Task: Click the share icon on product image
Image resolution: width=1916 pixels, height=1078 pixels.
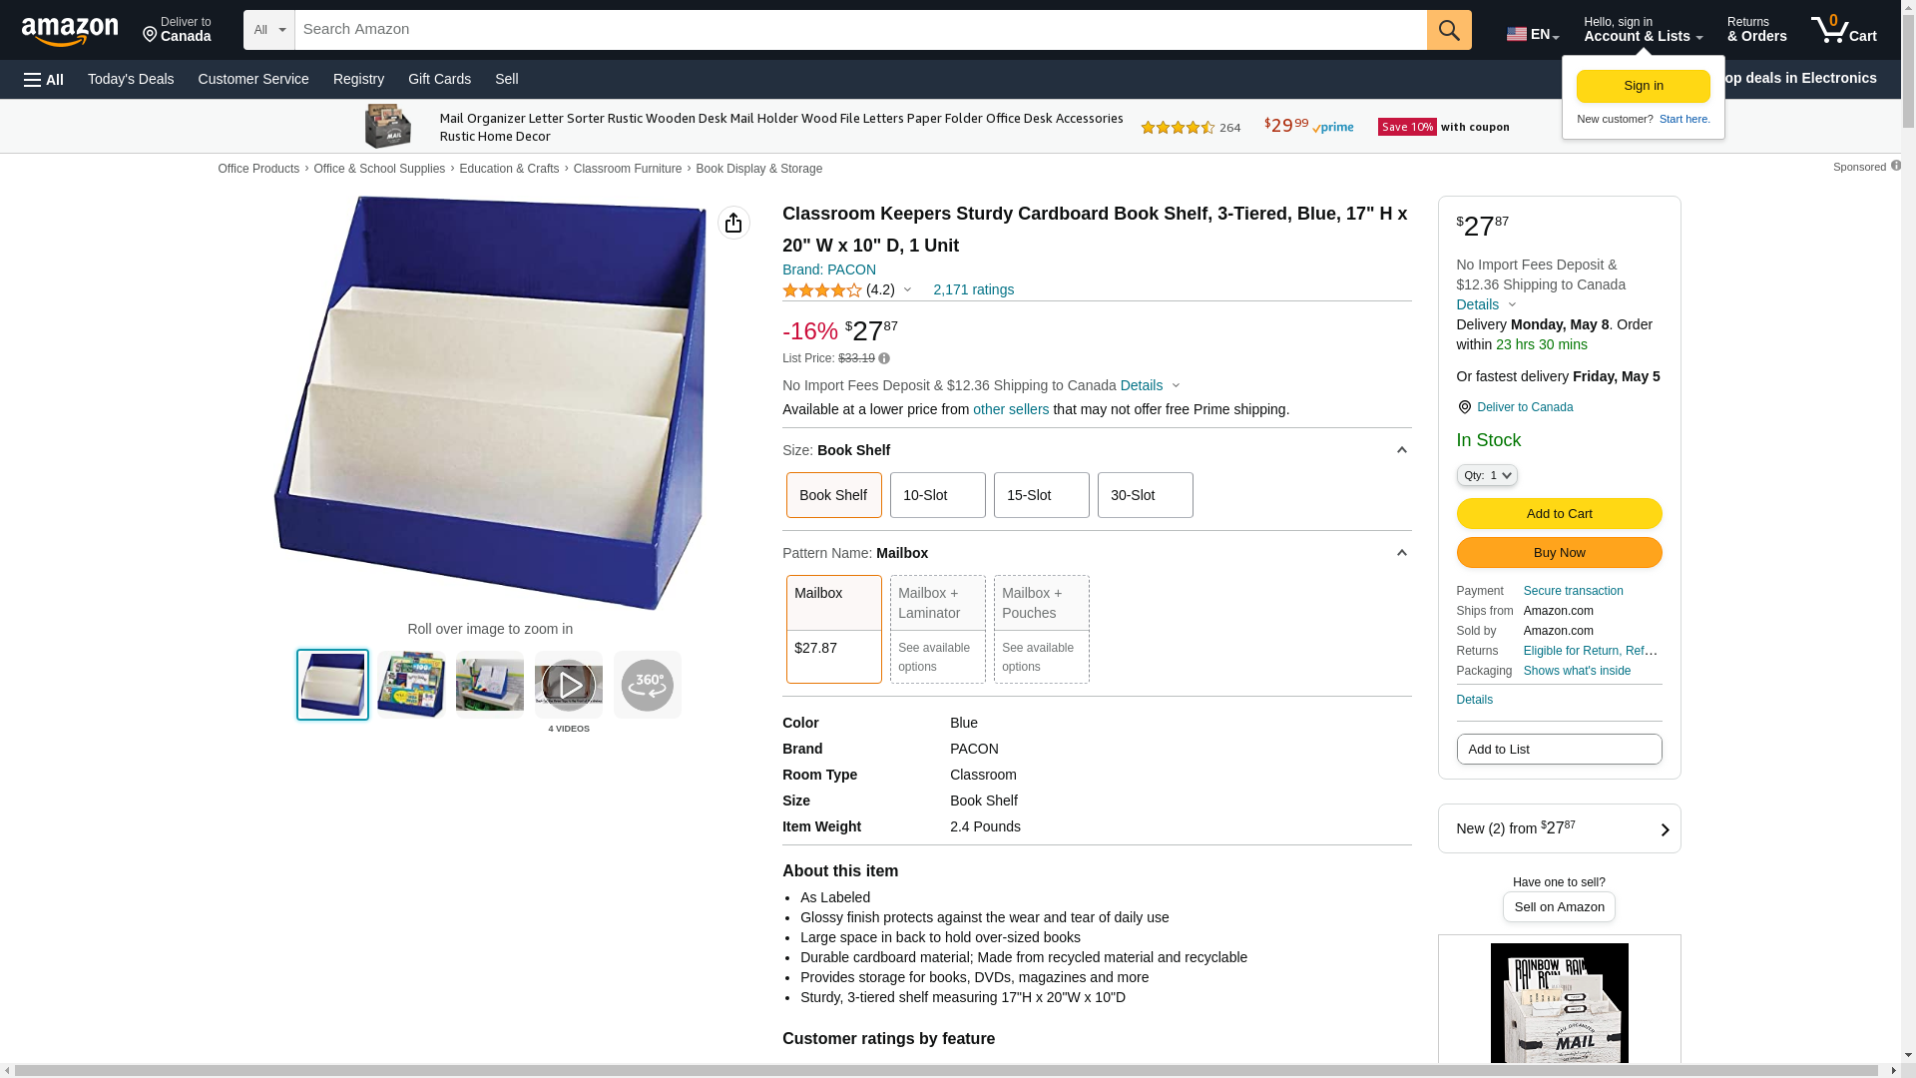Action: click(733, 223)
